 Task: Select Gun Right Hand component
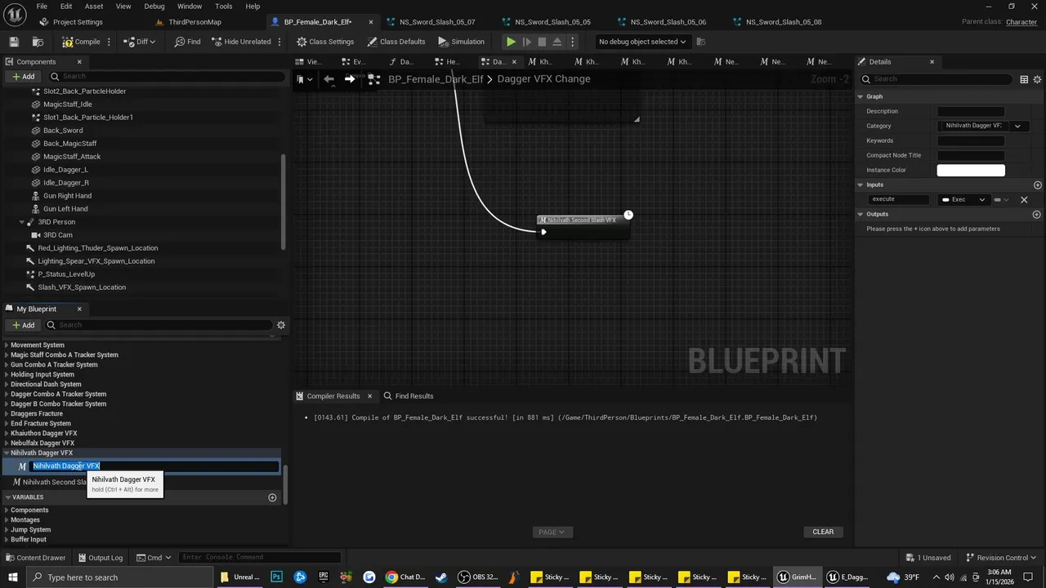coord(67,196)
